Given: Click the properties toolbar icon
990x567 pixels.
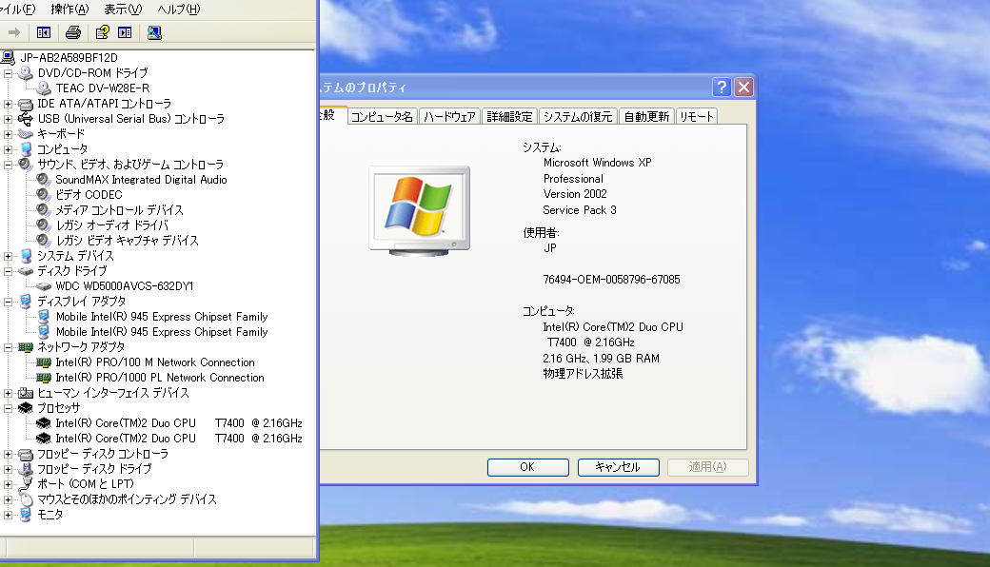Looking at the screenshot, I should pos(102,32).
